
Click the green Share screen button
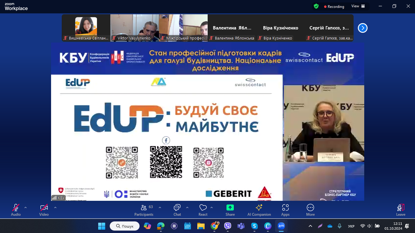[230, 210]
